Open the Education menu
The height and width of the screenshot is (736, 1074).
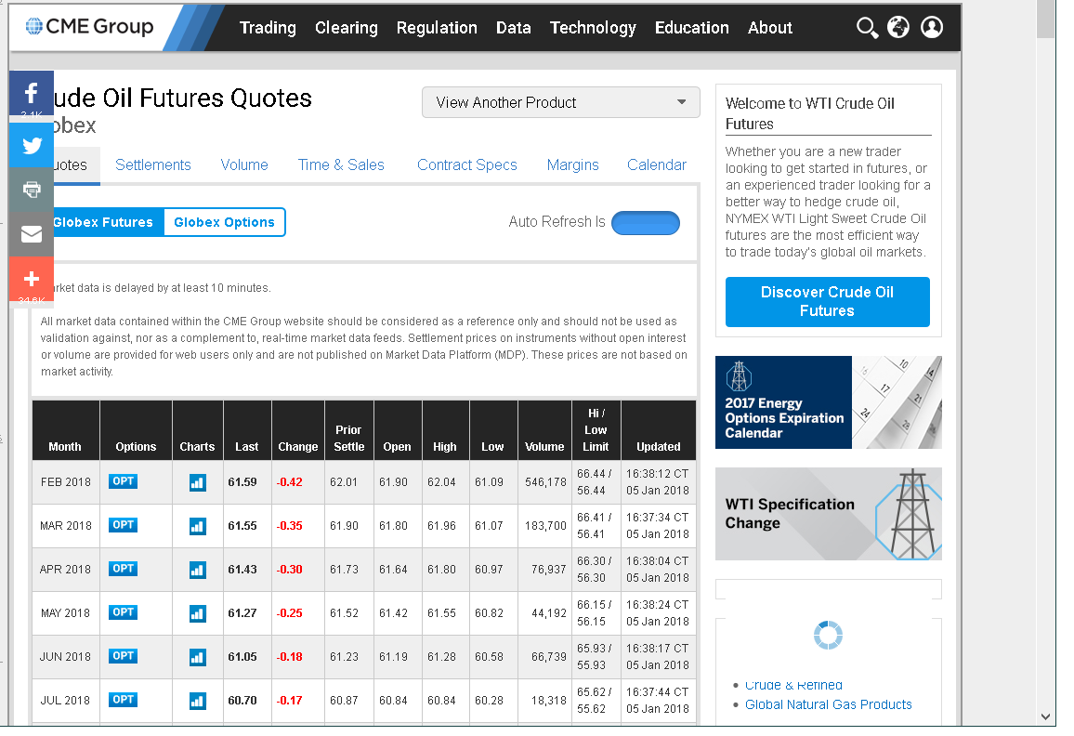pos(692,27)
